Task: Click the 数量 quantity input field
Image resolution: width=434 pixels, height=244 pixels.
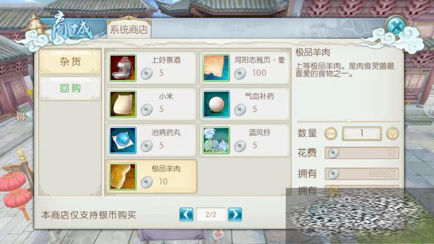Action: pyautogui.click(x=362, y=134)
